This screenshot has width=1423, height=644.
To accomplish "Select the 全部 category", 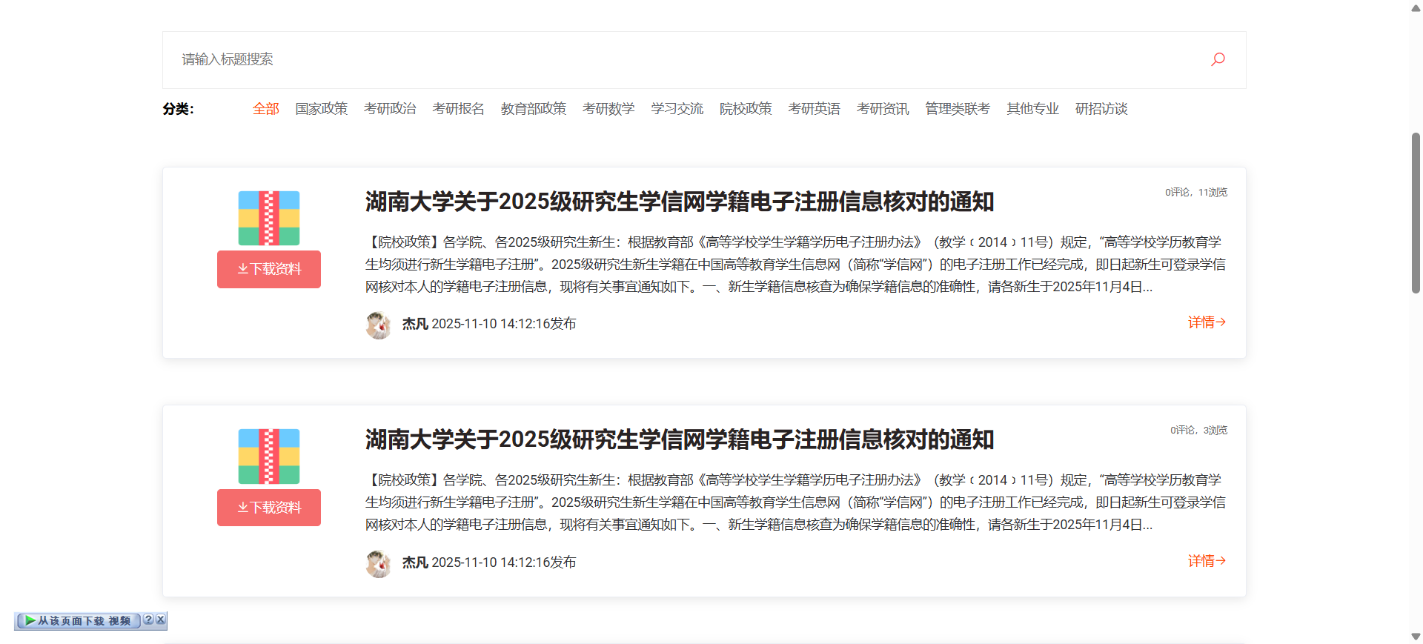I will click(265, 109).
